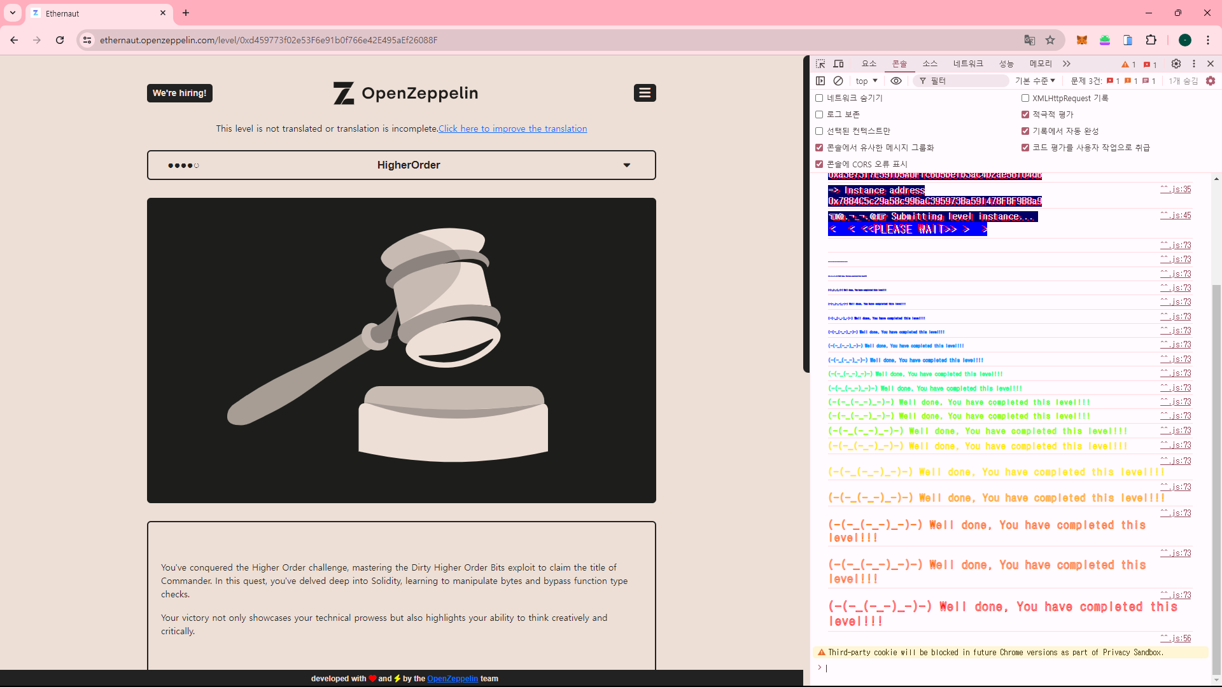This screenshot has height=687, width=1222.
Task: Open the green Chrome profile avatar
Action: tap(1185, 40)
